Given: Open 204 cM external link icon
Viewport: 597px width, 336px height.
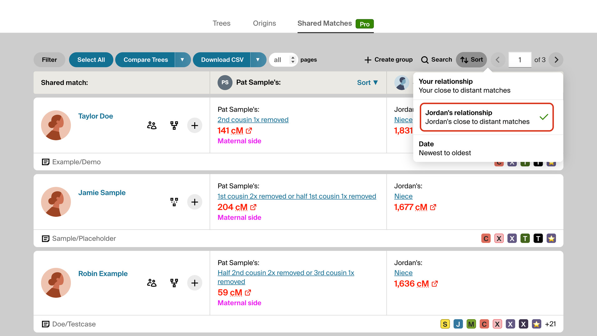Looking at the screenshot, I should [x=253, y=207].
